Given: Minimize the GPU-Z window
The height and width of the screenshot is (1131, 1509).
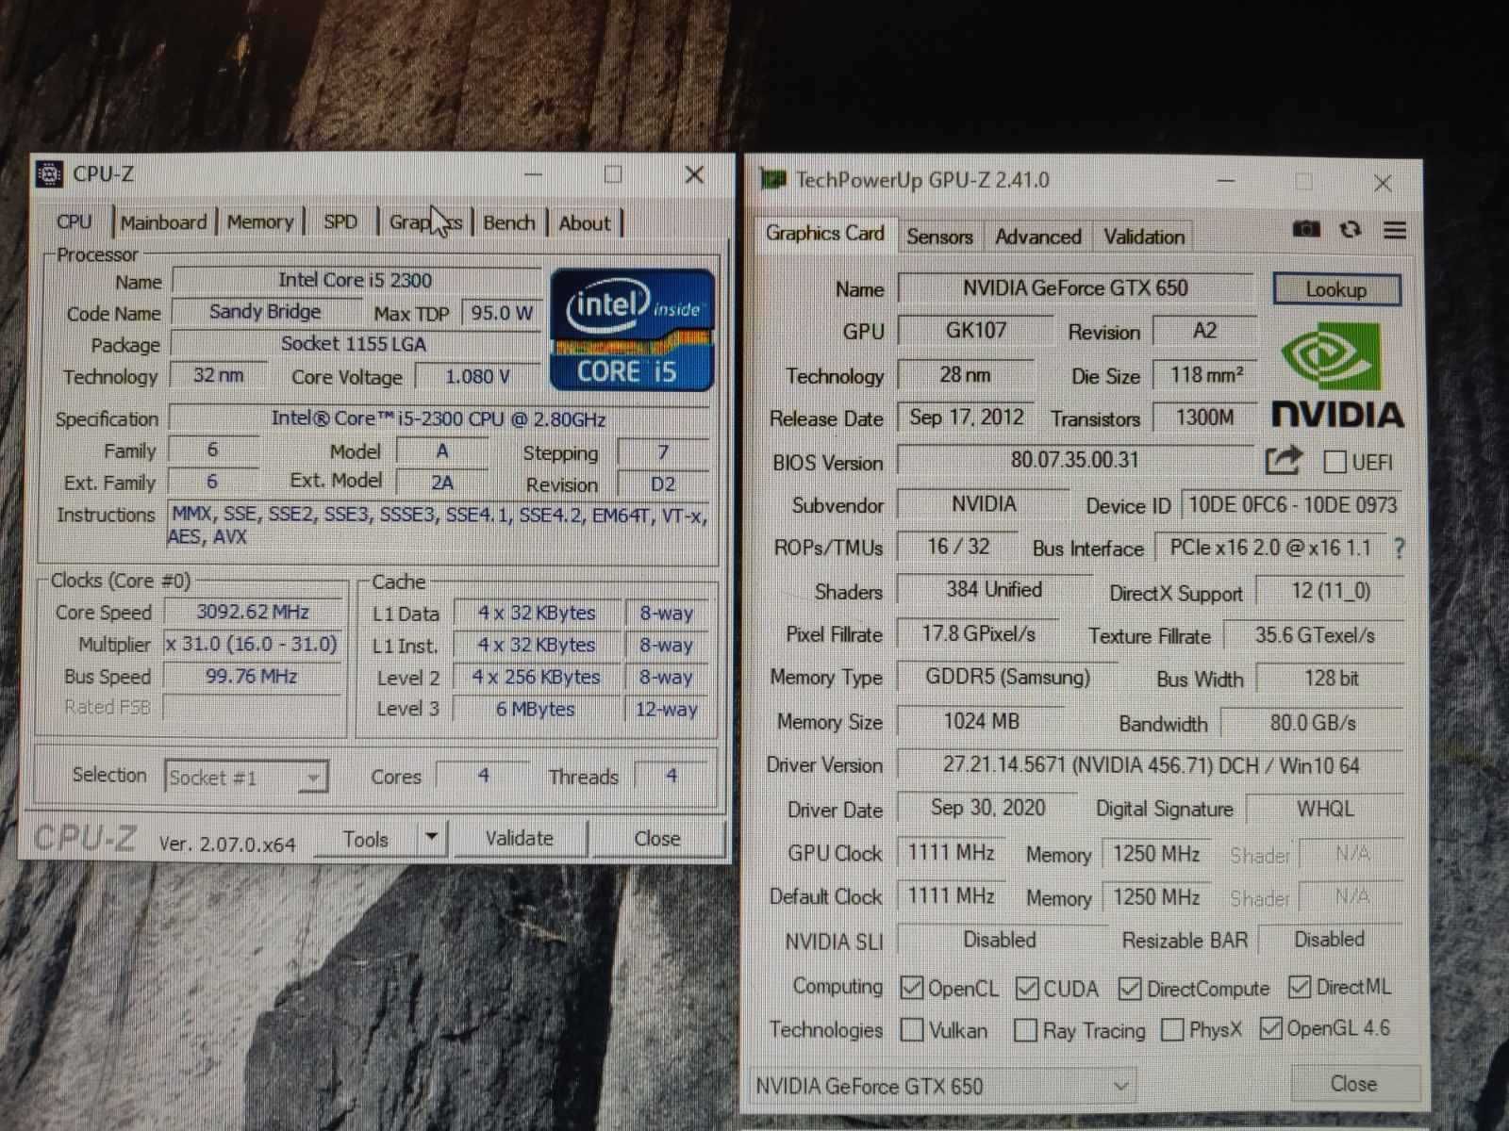Looking at the screenshot, I should [x=1226, y=180].
